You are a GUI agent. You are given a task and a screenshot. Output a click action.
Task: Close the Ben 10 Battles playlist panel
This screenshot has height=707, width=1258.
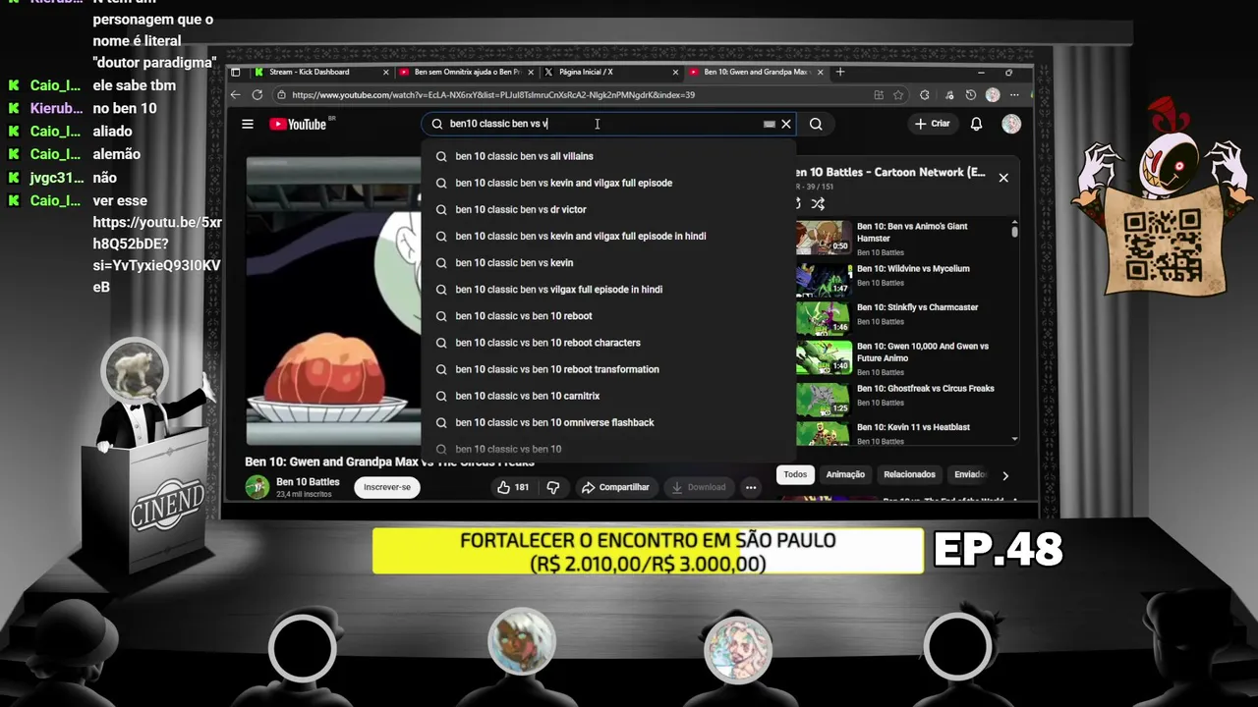pos(1003,178)
